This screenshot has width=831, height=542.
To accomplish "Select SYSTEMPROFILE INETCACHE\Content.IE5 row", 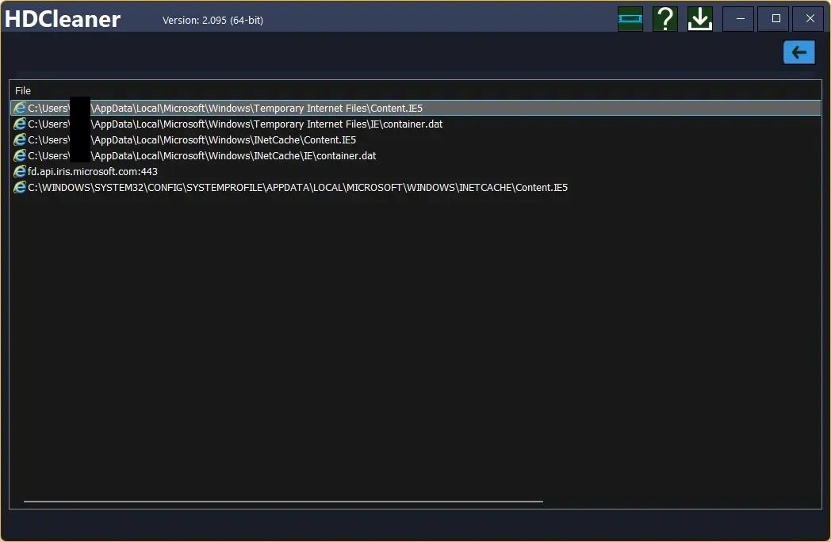I will pyautogui.click(x=415, y=188).
